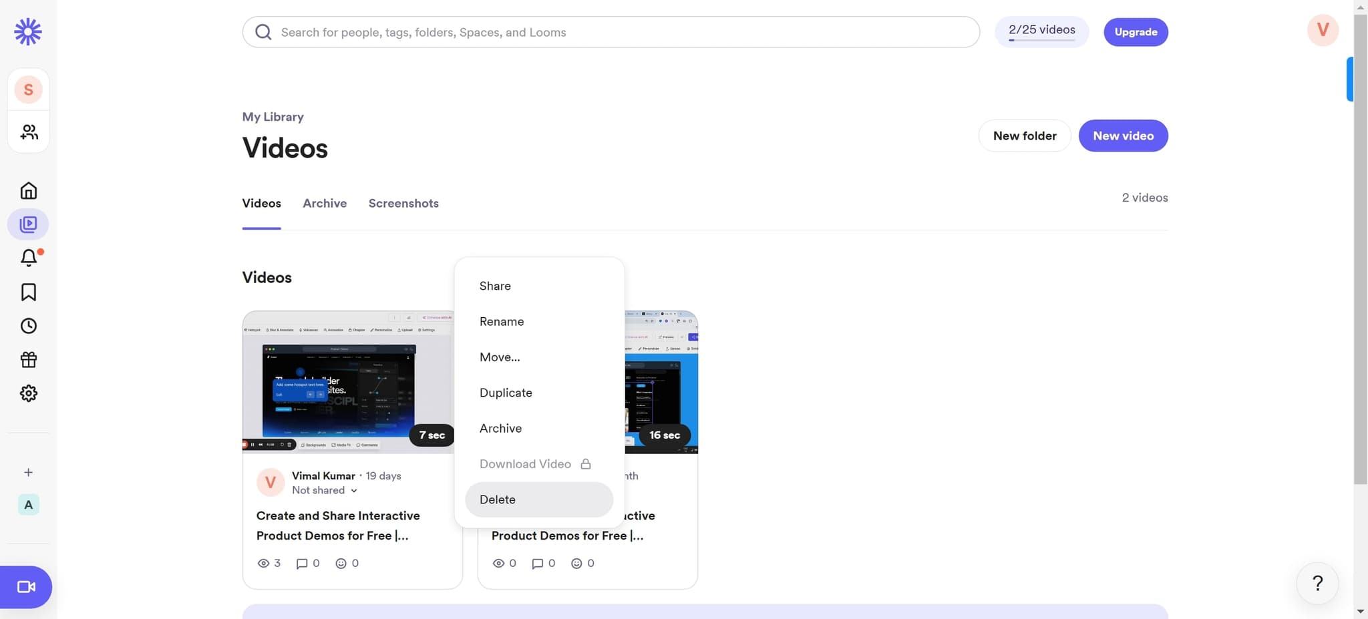Open the Earn free videos gift icon
The image size is (1368, 619).
click(x=28, y=360)
